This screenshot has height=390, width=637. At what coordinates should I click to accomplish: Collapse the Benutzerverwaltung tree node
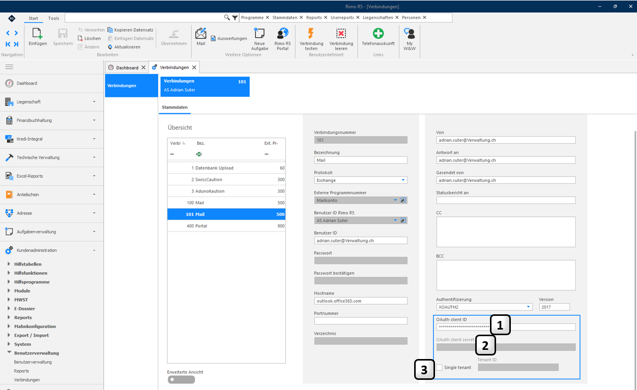[x=9, y=353]
